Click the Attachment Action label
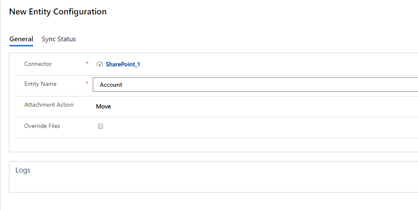This screenshot has width=418, height=210. tap(49, 105)
